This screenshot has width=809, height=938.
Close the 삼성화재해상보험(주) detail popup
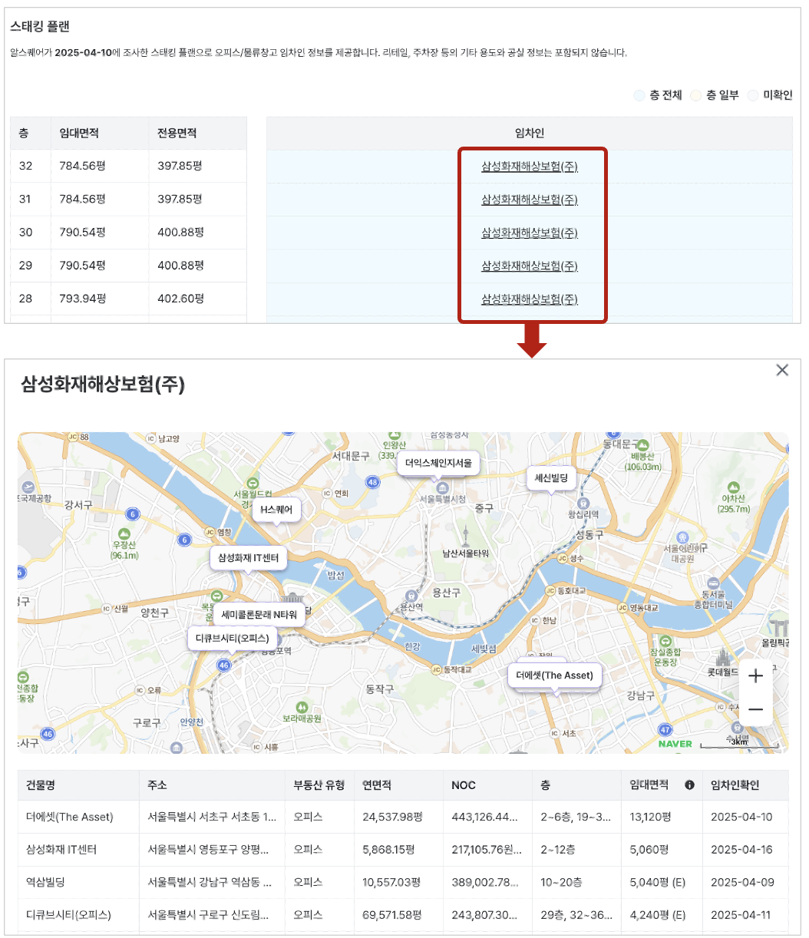pyautogui.click(x=782, y=370)
